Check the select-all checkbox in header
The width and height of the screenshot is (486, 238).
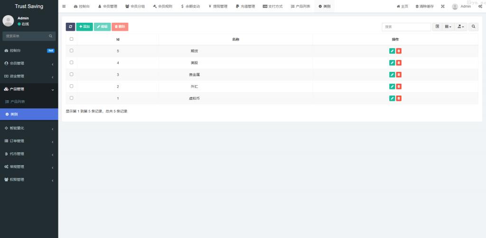point(72,39)
